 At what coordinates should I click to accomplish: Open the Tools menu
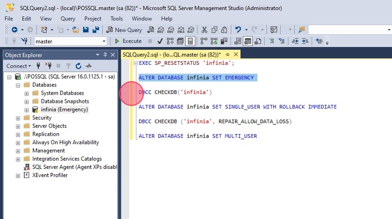point(117,19)
